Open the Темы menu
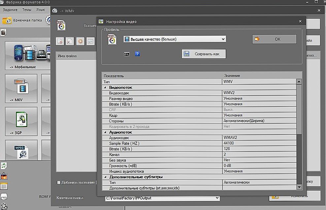326x210 pixels. click(27, 10)
